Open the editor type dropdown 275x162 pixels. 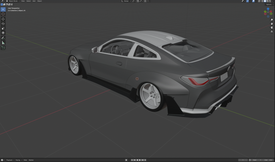click(3, 1)
